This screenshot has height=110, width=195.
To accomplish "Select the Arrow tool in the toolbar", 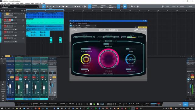I will pos(44,6).
